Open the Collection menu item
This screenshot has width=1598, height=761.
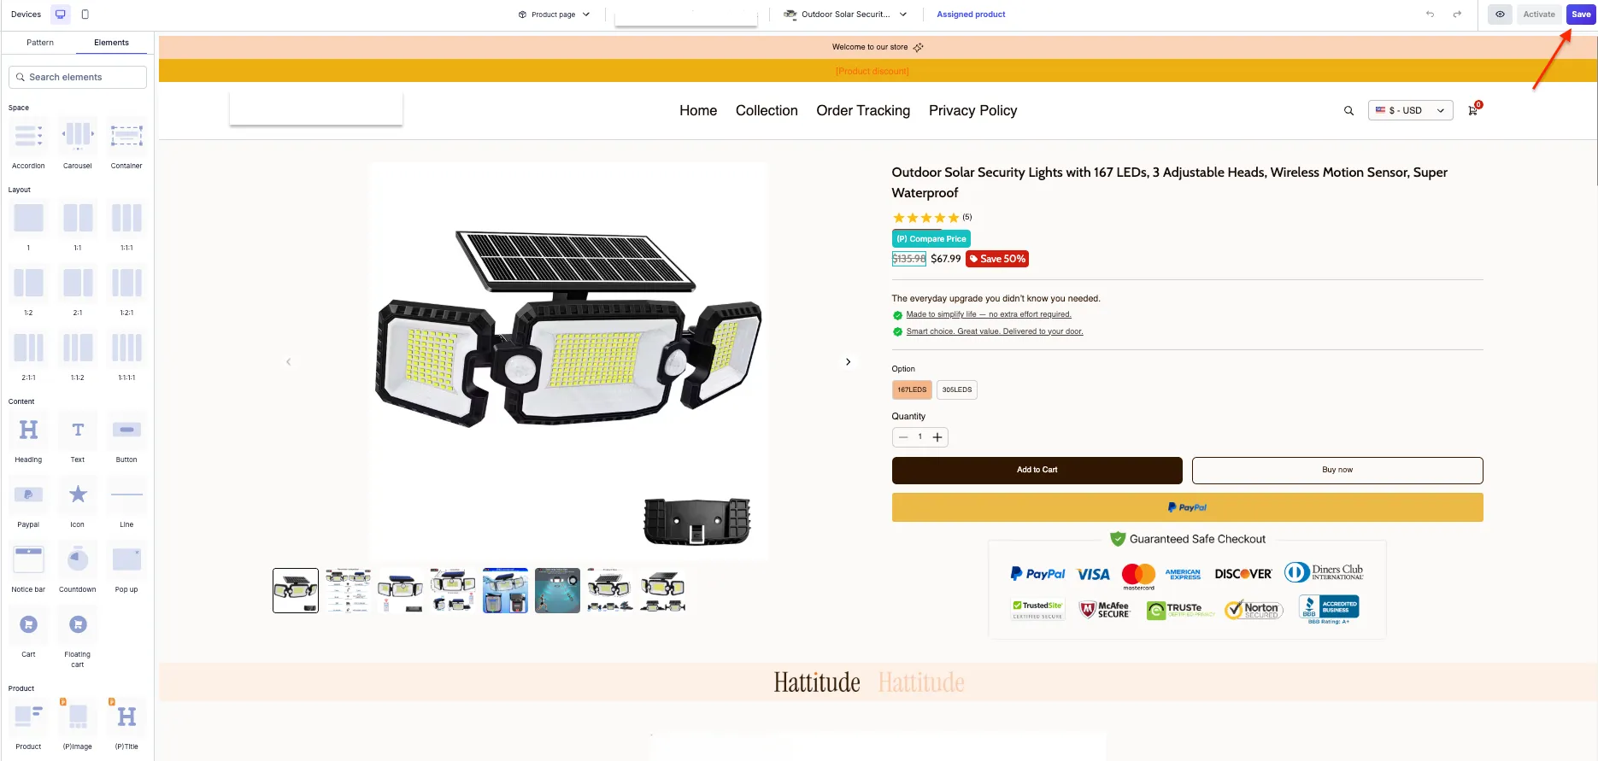767,110
